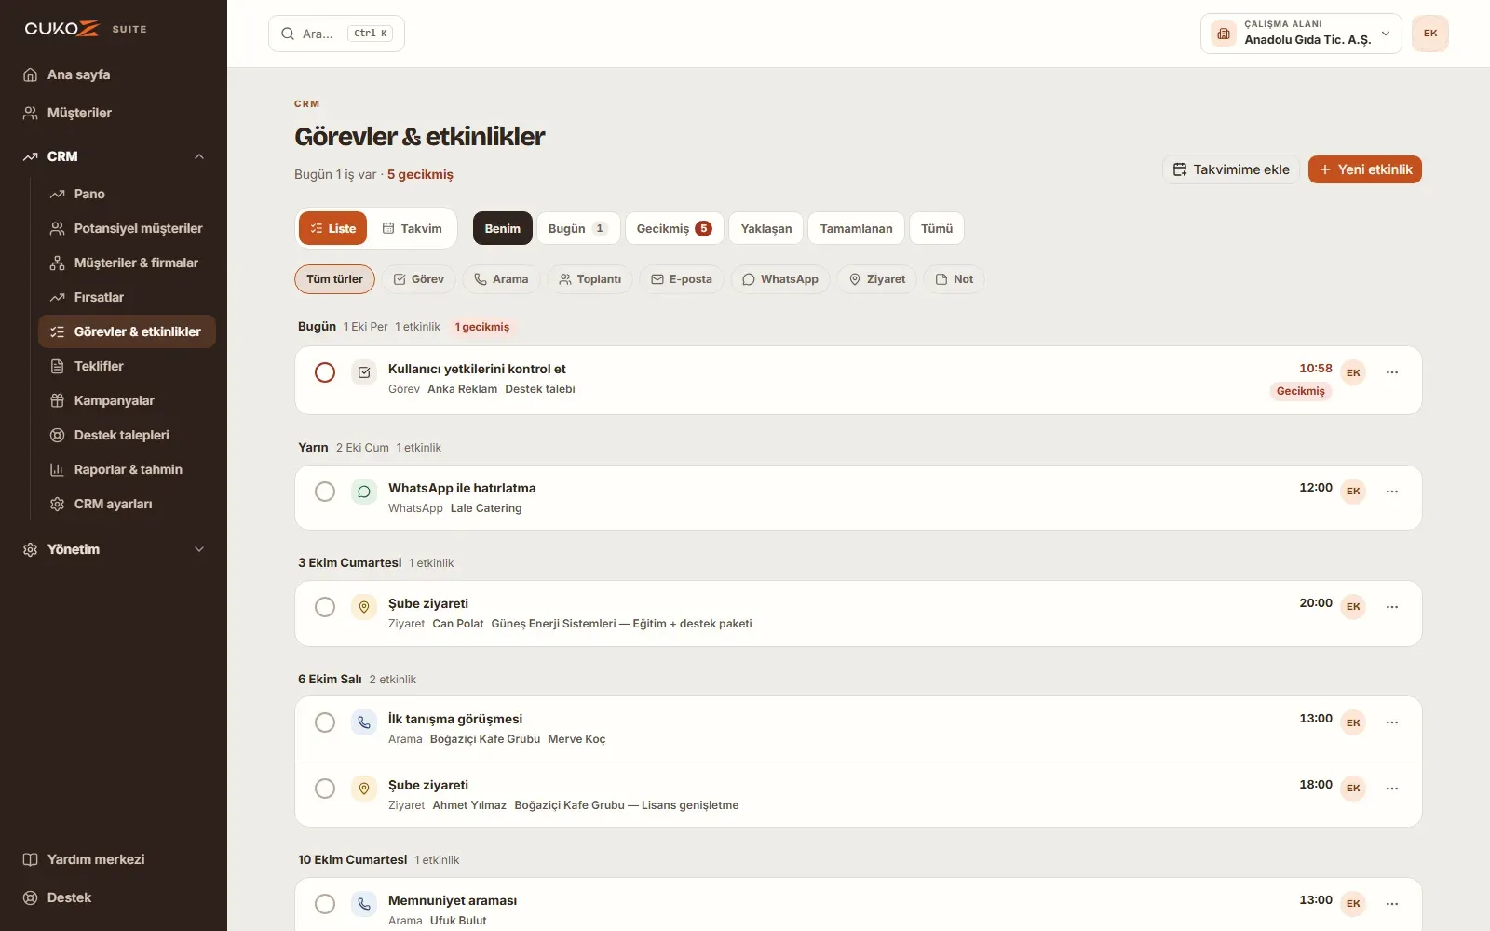This screenshot has width=1490, height=931.
Task: Open the Müşteriler sidebar icon
Action: tap(30, 113)
